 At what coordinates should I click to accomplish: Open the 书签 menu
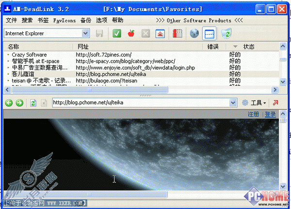pos(43,20)
